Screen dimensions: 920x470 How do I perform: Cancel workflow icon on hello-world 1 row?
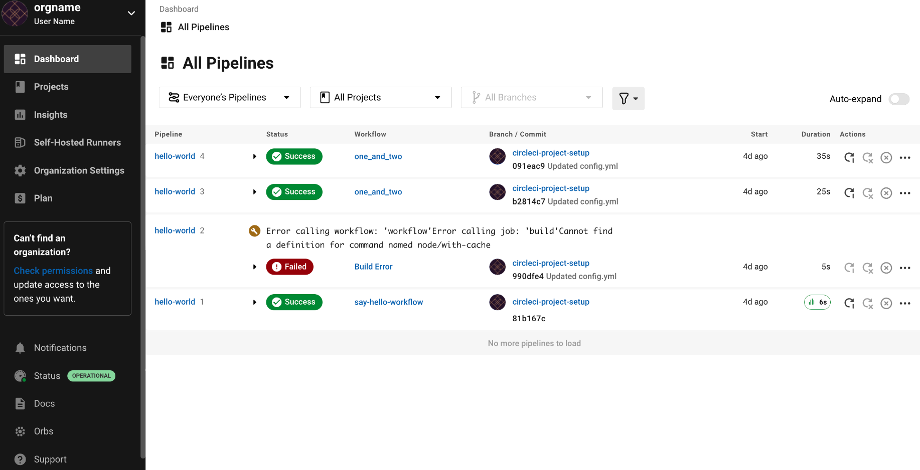point(886,303)
